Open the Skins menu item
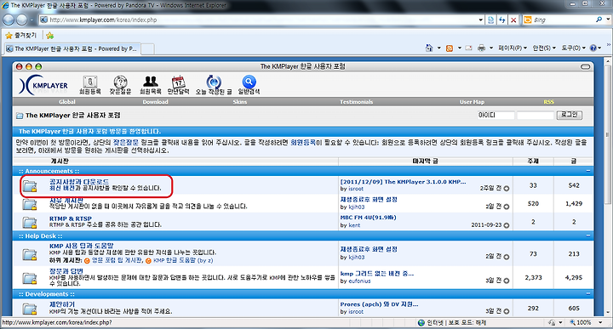Screen dimensions: 613x329 [x=239, y=102]
